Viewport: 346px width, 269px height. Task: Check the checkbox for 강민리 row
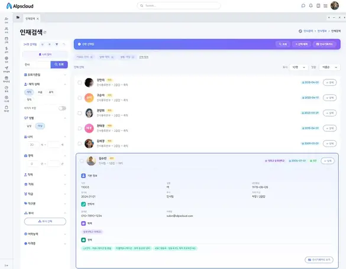(80, 82)
